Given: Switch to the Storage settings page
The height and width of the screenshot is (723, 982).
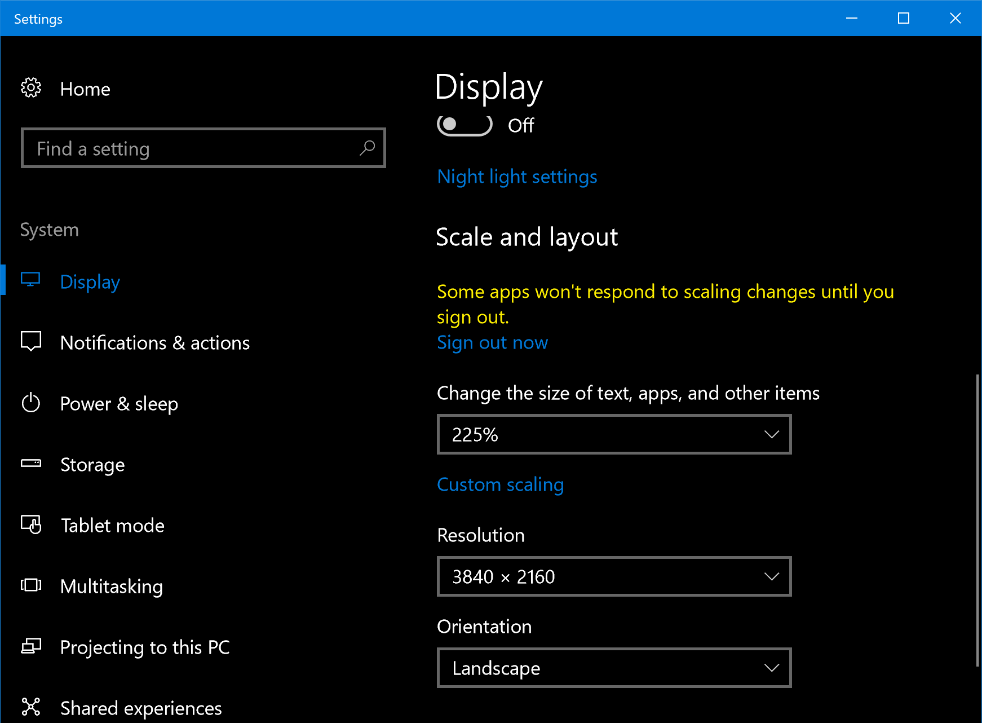Looking at the screenshot, I should coord(92,464).
